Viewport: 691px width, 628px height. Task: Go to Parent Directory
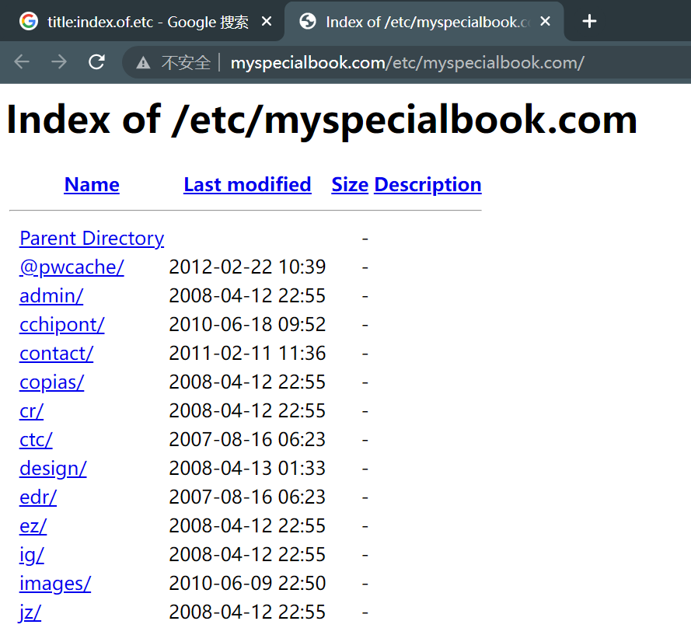(92, 239)
